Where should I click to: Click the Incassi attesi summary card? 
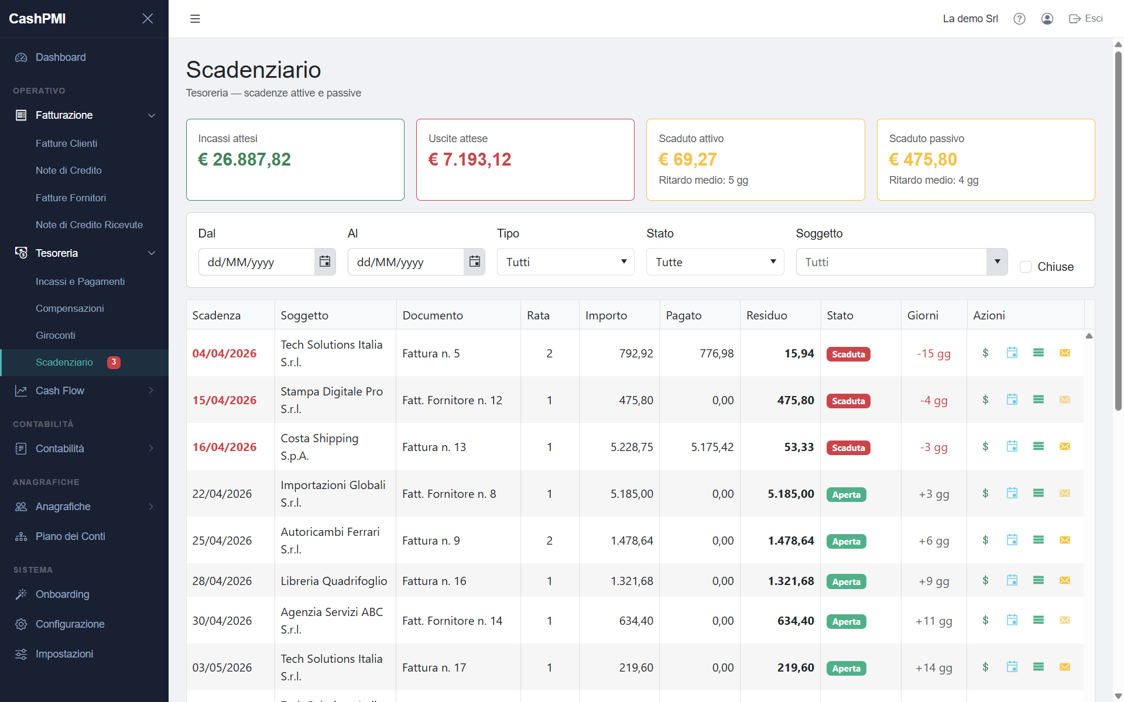[x=295, y=160]
